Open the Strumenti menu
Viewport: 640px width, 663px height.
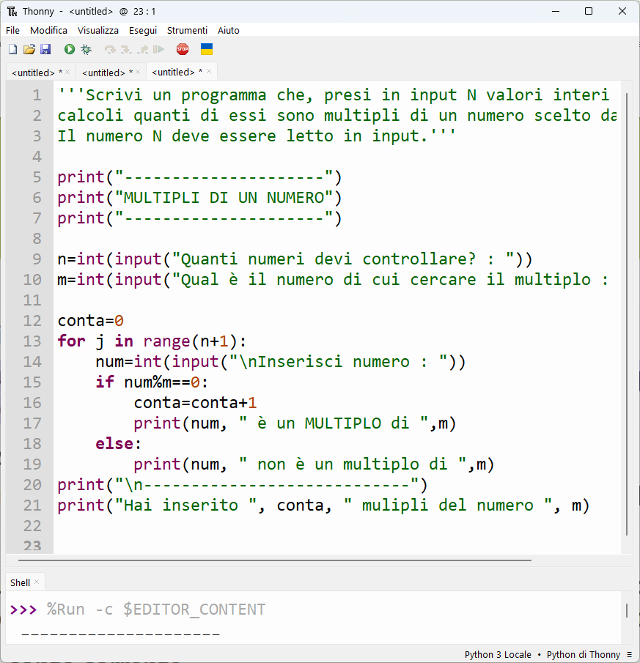pos(187,31)
